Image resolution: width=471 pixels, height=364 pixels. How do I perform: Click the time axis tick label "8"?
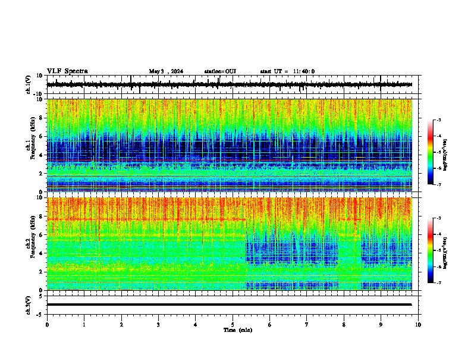pos(344,325)
